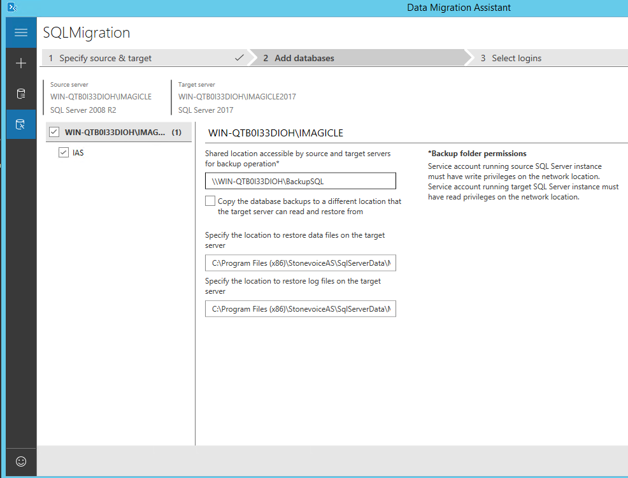The height and width of the screenshot is (478, 628).
Task: Click the SQLMigration project title
Action: pyautogui.click(x=87, y=33)
